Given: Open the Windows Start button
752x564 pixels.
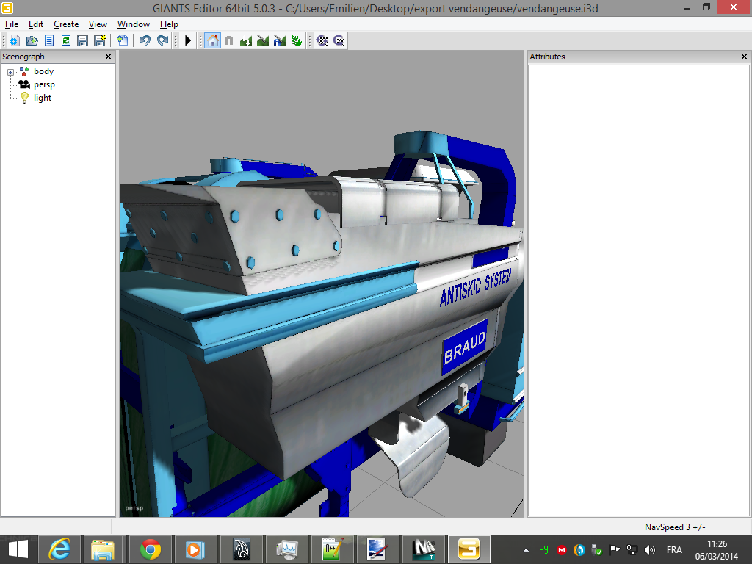Looking at the screenshot, I should [x=18, y=549].
